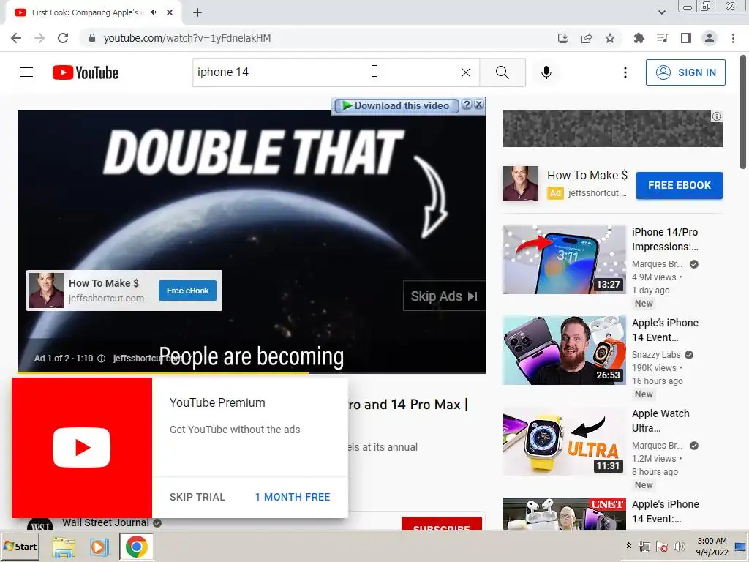Screen dimensions: 749x562
Task: Open How To Make $ sidebar ad title
Action: (x=587, y=176)
